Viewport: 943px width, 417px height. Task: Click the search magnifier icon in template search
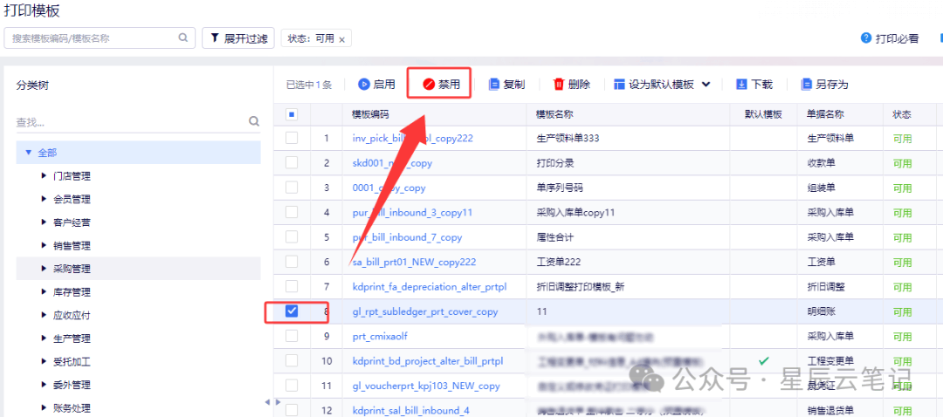[183, 38]
